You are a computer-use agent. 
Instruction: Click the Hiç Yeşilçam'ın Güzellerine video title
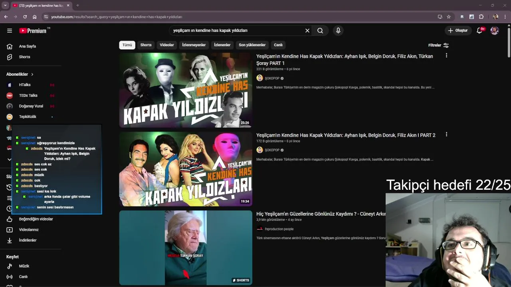pos(321,214)
